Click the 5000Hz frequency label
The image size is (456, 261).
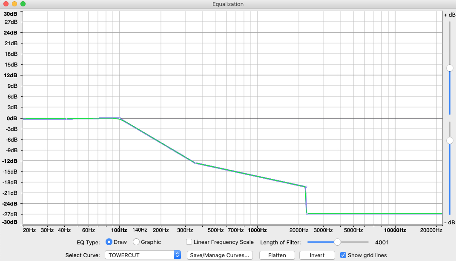pyautogui.click(x=353, y=230)
